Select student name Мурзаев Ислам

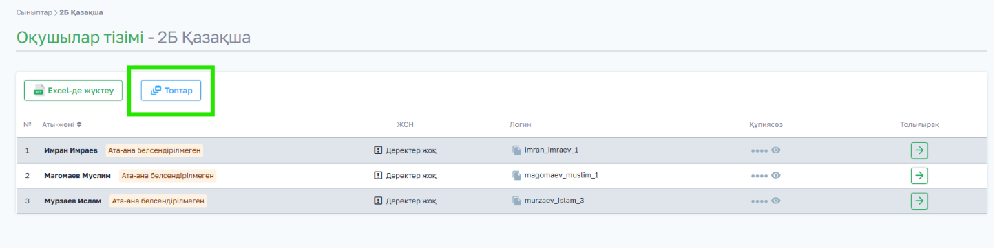point(72,201)
